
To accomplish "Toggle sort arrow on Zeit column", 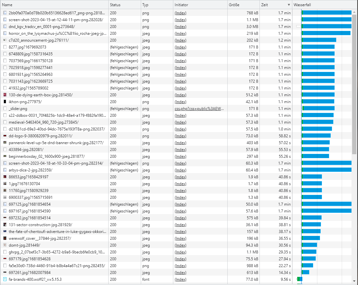I will tap(289, 5).
